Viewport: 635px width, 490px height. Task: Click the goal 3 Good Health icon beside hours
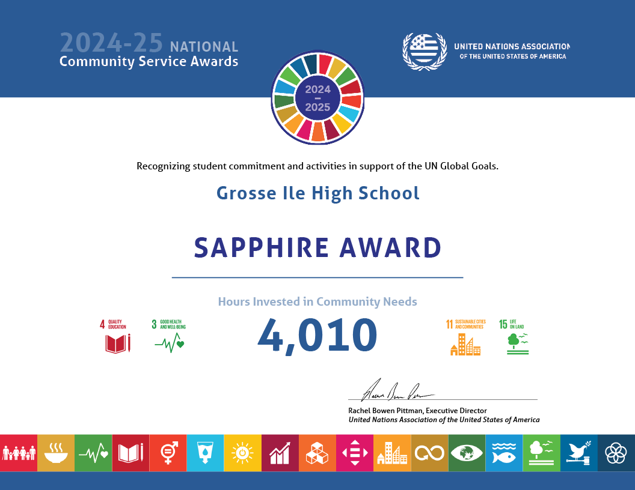169,336
